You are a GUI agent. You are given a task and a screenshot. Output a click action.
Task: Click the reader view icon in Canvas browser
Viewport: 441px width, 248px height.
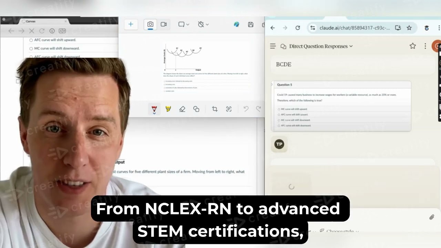(62, 31)
